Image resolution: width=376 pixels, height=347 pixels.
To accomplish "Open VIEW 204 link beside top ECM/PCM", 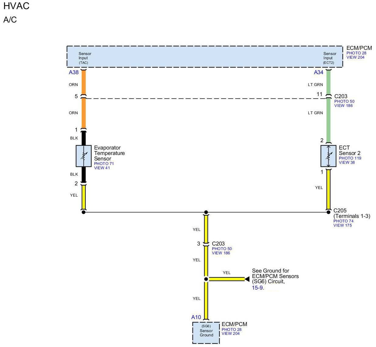I will pos(355,57).
